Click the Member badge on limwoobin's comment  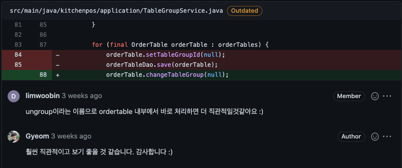click(x=349, y=96)
